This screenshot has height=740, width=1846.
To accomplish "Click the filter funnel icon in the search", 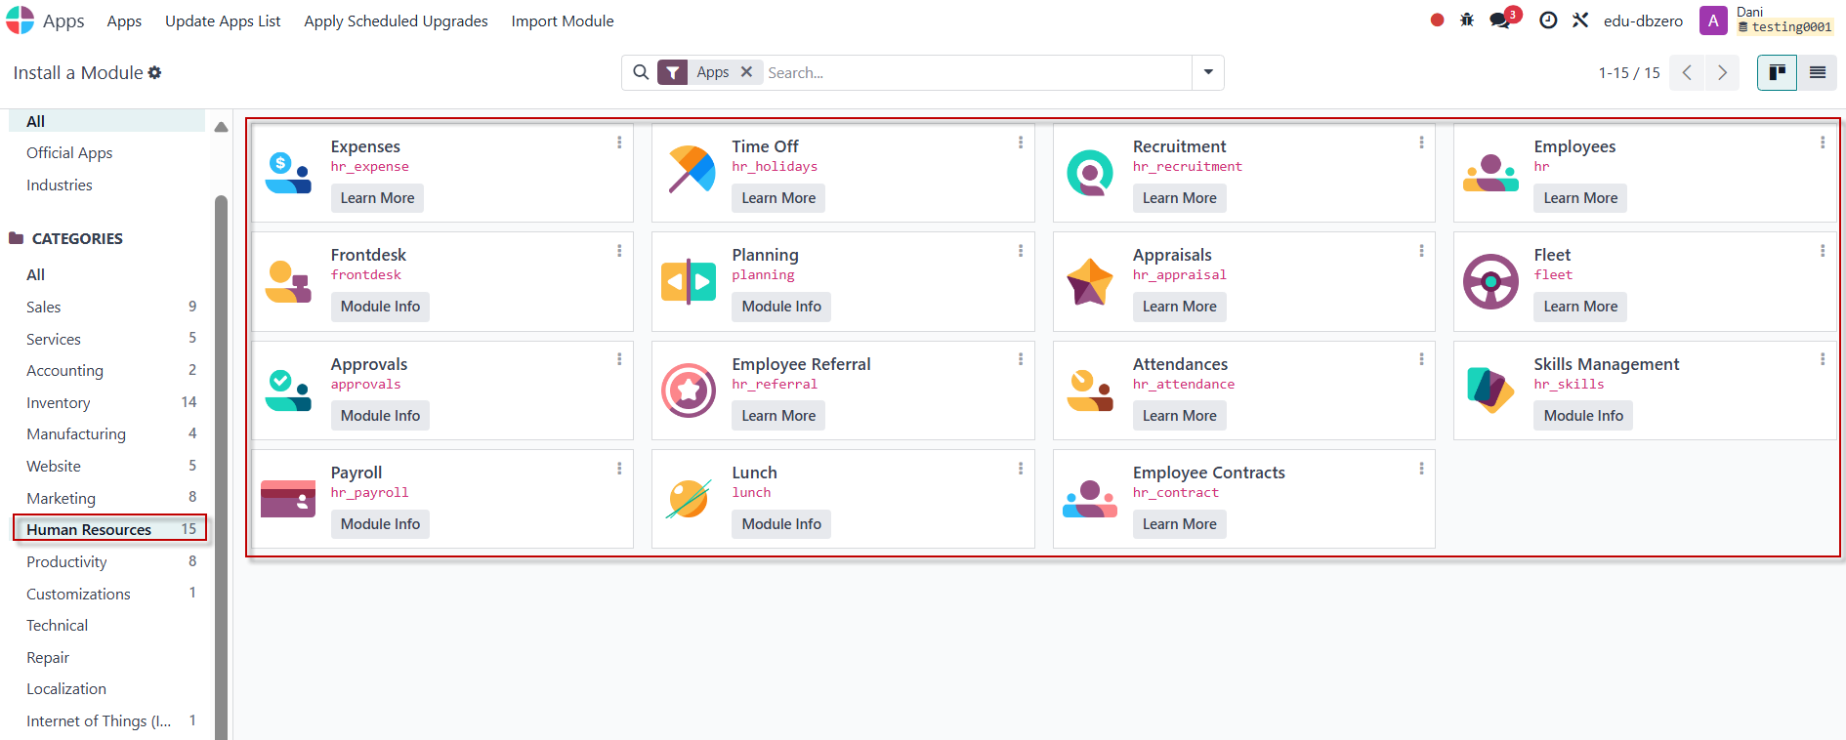I will tap(673, 72).
